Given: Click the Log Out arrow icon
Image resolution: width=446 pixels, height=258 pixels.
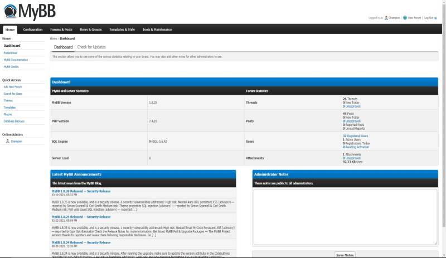Looking at the screenshot, I should tap(435, 18).
